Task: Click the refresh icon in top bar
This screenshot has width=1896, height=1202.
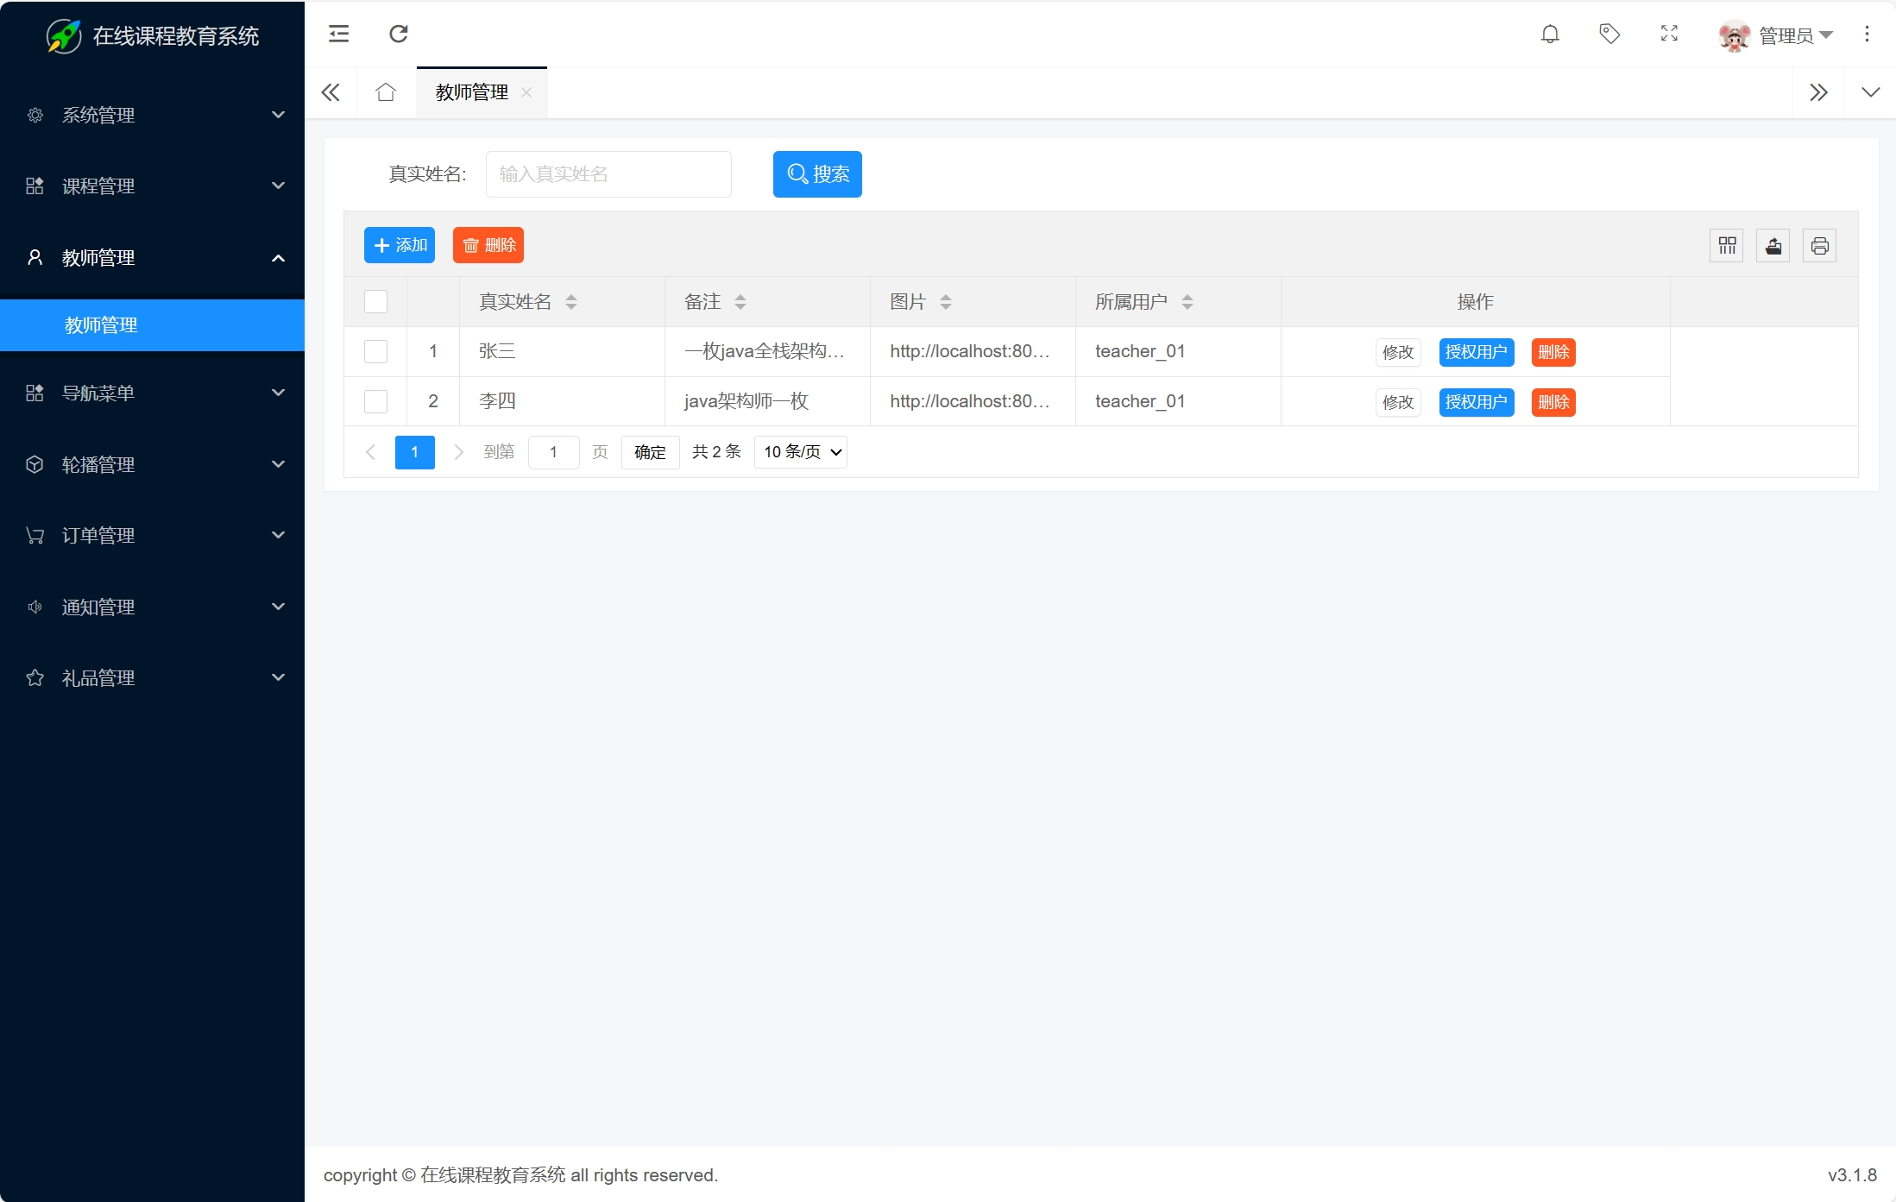Action: (398, 35)
